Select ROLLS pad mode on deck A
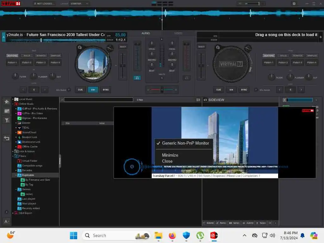This screenshot has height=243, width=324. click(x=27, y=56)
